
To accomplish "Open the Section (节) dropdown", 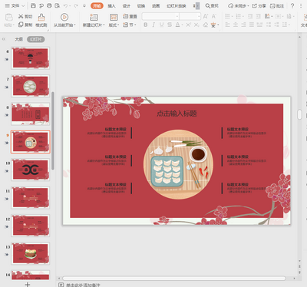I will (x=130, y=25).
